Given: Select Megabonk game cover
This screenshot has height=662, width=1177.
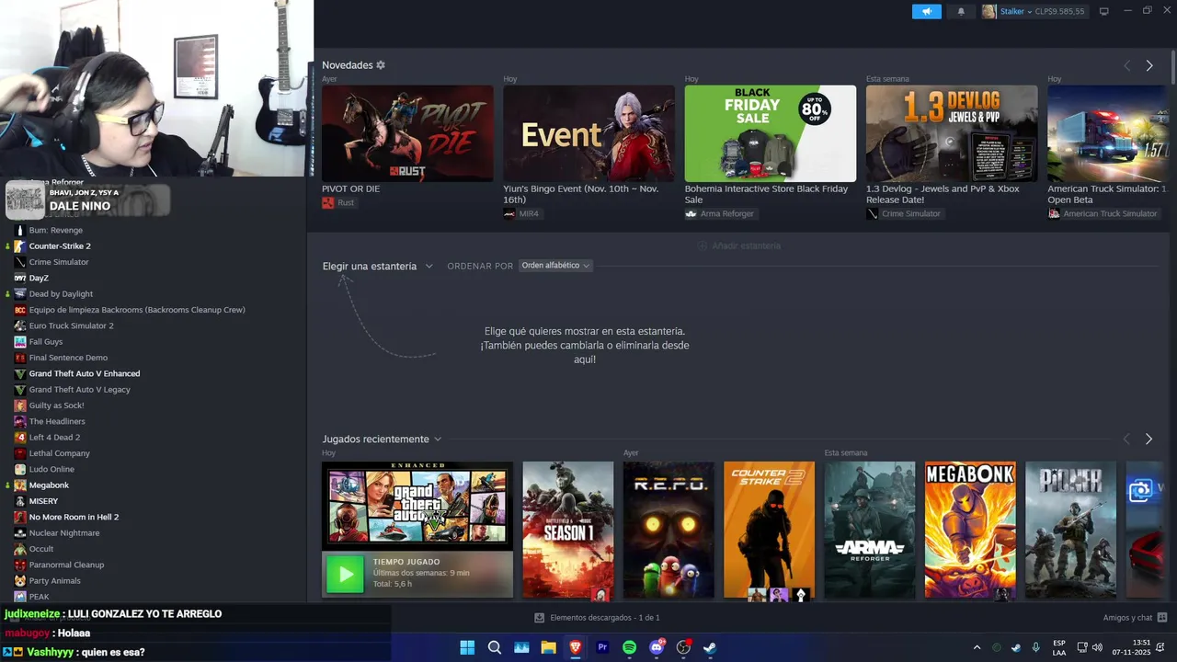Looking at the screenshot, I should (970, 531).
